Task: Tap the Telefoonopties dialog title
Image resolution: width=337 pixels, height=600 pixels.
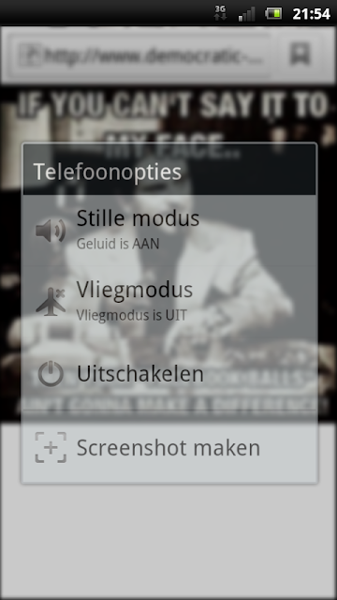Action: (x=108, y=172)
